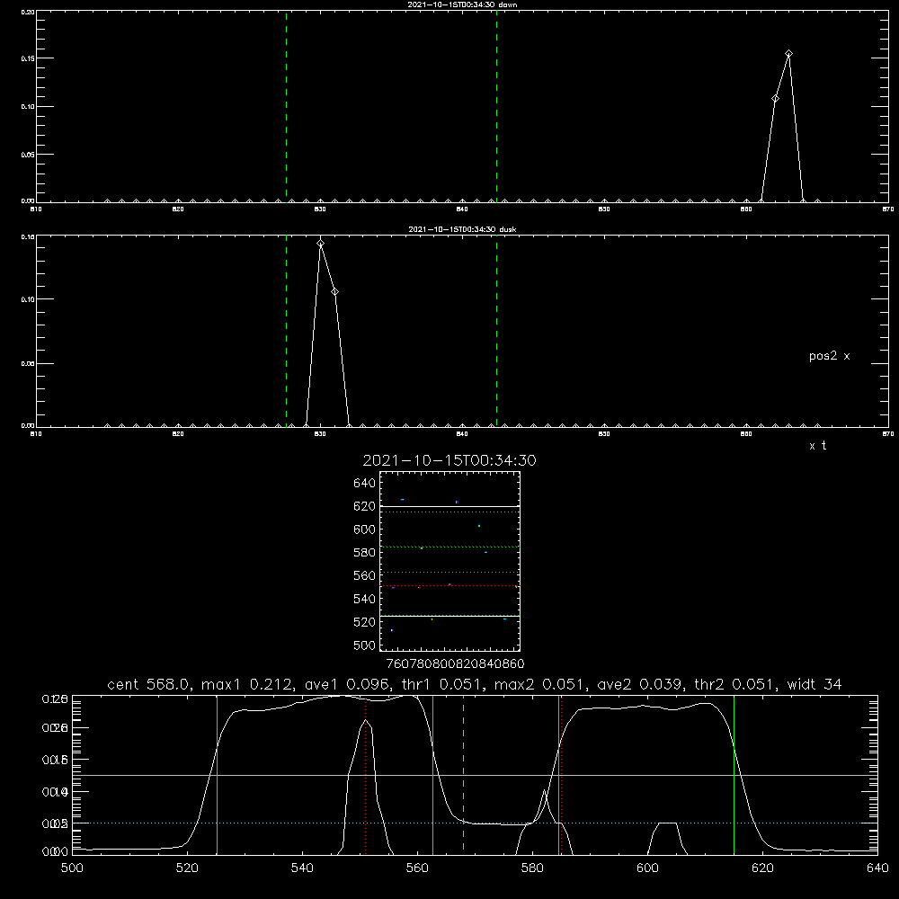Select the green vertical line at 525 in bottom plot
Screen dimensions: 899x899
tap(217, 774)
